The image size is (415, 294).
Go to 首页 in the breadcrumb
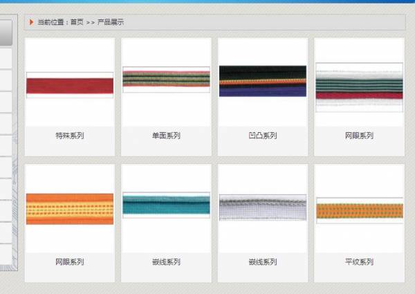tap(76, 22)
